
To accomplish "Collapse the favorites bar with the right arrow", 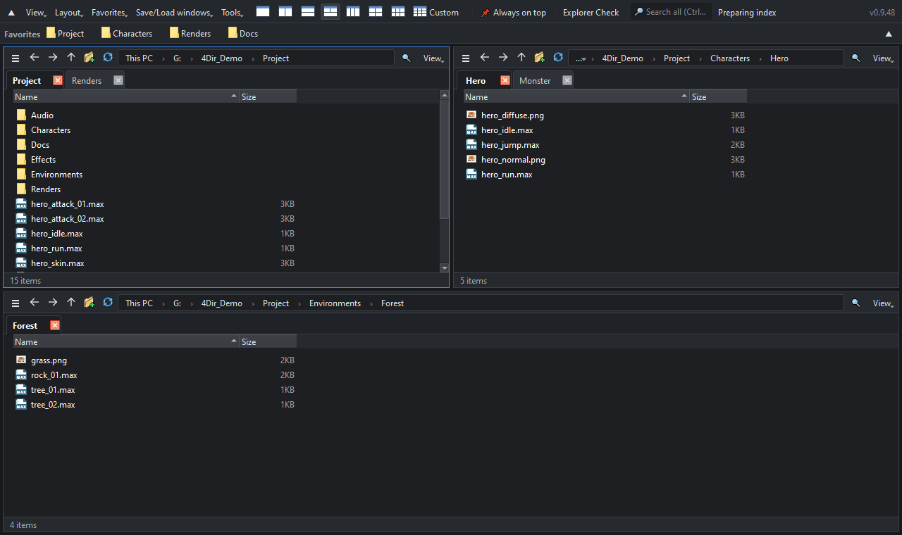I will point(889,34).
